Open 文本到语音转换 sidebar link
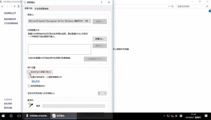 click(x=11, y=23)
